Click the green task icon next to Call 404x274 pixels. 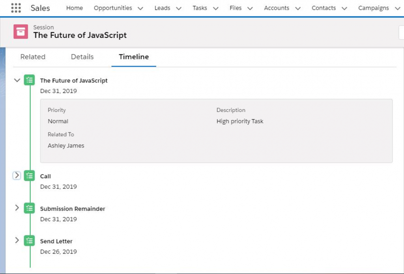pyautogui.click(x=29, y=176)
